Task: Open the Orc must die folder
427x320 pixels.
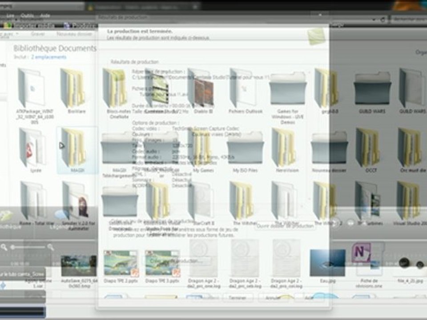Action: click(413, 150)
